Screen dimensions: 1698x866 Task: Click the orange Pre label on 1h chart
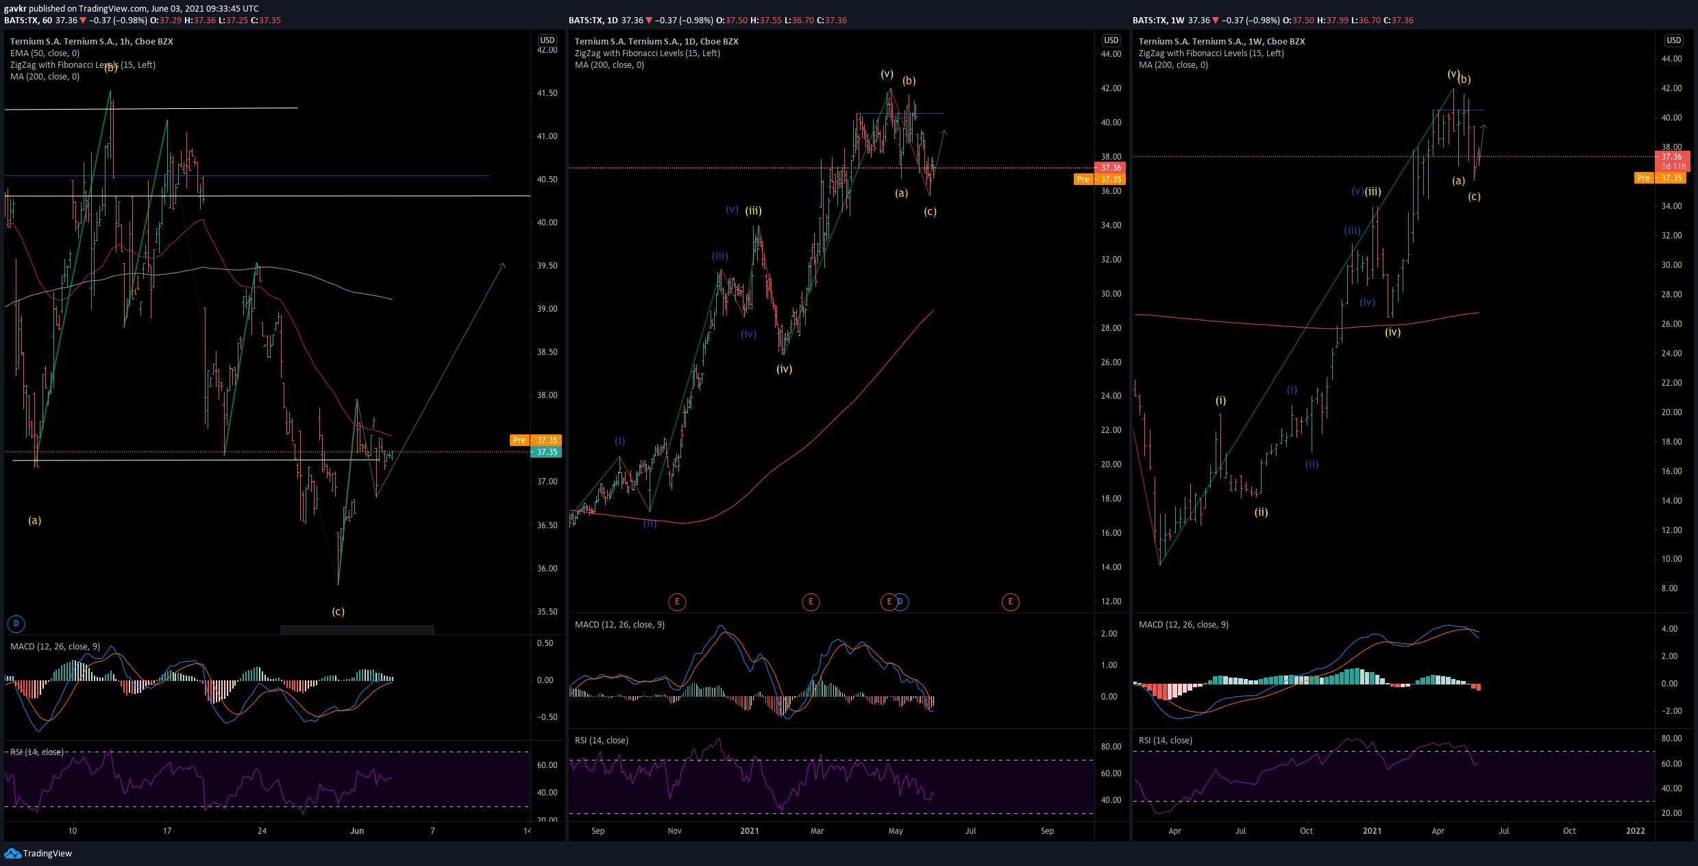(x=519, y=441)
